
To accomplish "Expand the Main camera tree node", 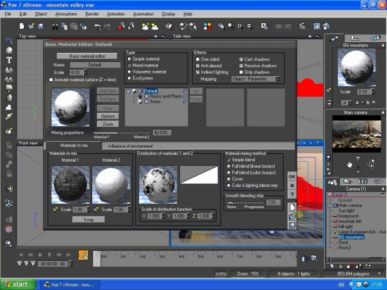I will [330, 206].
